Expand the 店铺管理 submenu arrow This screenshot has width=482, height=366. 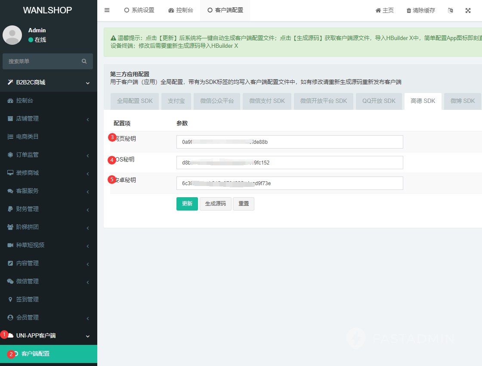(88, 119)
